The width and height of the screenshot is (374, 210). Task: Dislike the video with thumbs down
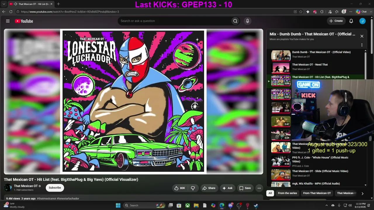[x=193, y=188]
